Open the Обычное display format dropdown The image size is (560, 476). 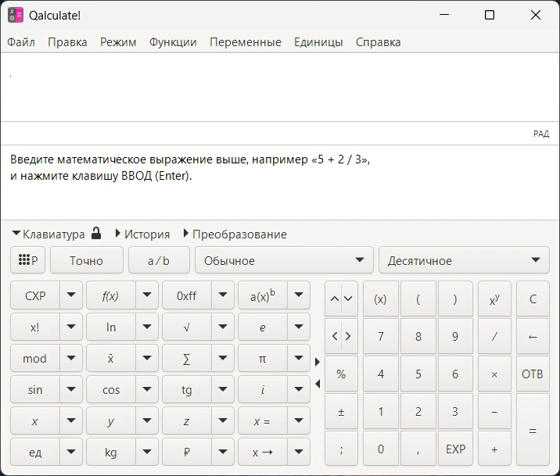pyautogui.click(x=284, y=260)
